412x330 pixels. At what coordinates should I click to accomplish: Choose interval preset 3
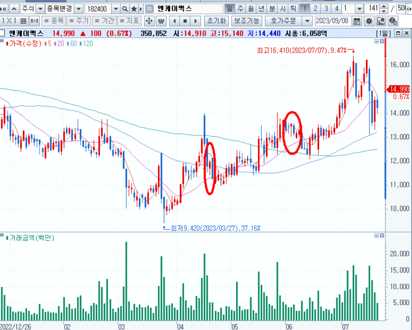pos(326,8)
